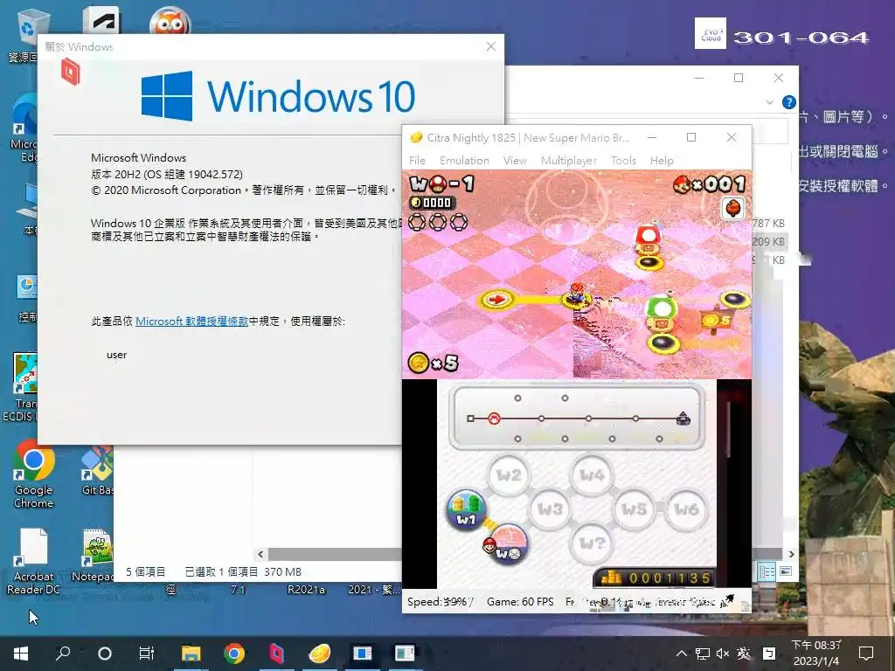The image size is (895, 671).
Task: Select the Trans ECDIS desktop shortcut
Action: pos(21,388)
